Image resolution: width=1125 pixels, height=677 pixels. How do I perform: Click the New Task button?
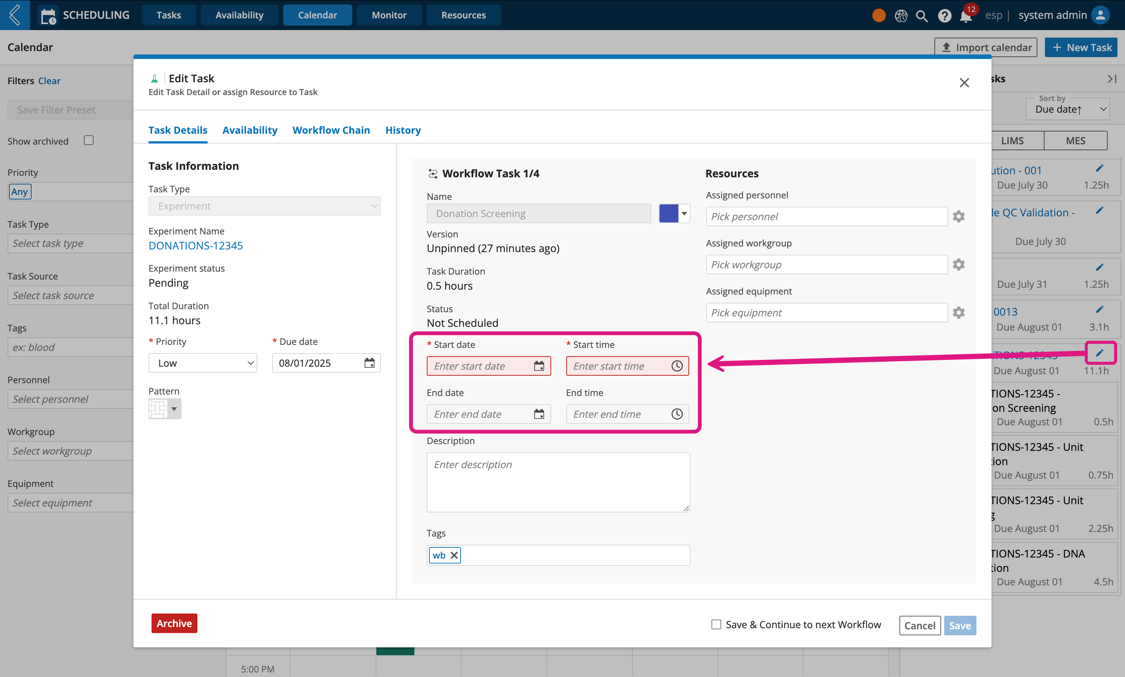pyautogui.click(x=1081, y=47)
